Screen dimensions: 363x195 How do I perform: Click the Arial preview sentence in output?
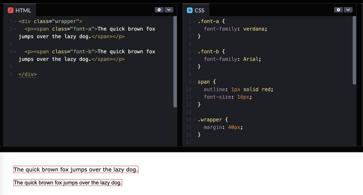(x=68, y=183)
